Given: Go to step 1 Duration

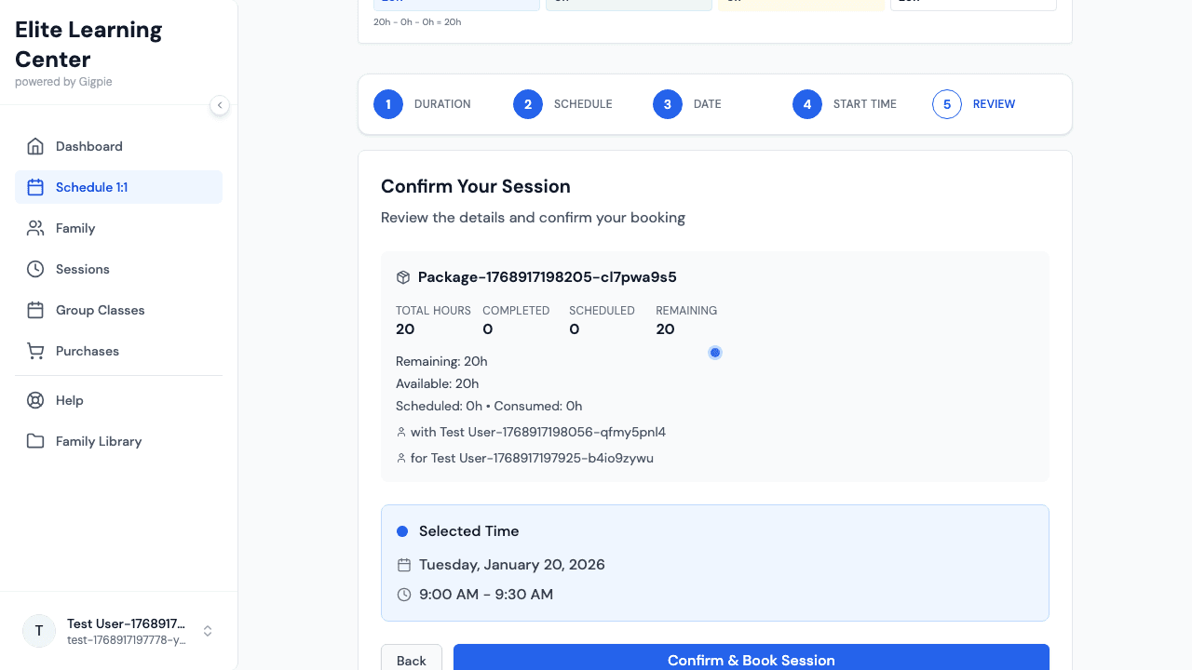Looking at the screenshot, I should [x=388, y=104].
